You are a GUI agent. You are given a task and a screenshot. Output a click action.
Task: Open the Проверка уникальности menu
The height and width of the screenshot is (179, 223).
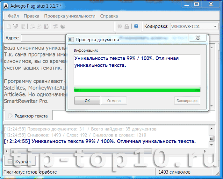click(x=70, y=16)
